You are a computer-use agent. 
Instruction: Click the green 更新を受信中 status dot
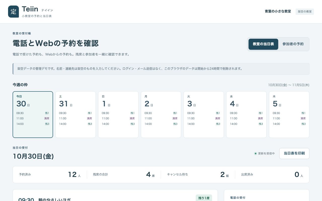(x=256, y=154)
